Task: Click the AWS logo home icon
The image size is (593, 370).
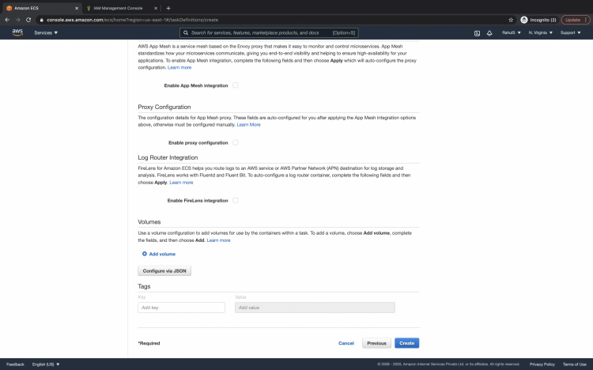Action: 17,32
